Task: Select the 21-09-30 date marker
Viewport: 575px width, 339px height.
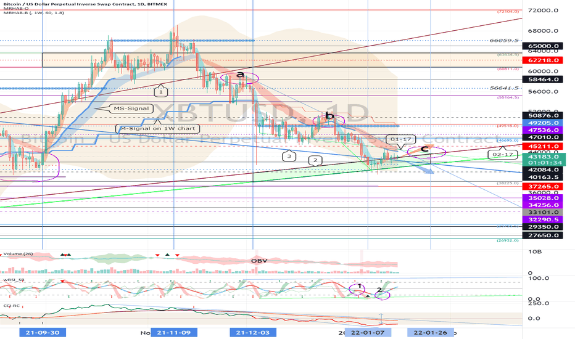Action: tap(43, 332)
